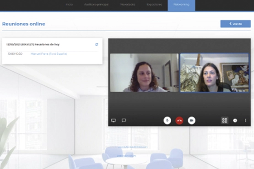Image resolution: width=254 pixels, height=169 pixels.
Task: Open the Manuel Parra (Ford España) meeting link
Action: [49, 54]
